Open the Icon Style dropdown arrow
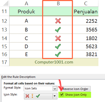Image resolution: width=105 pixels, height=102 pixels. pos(55,96)
